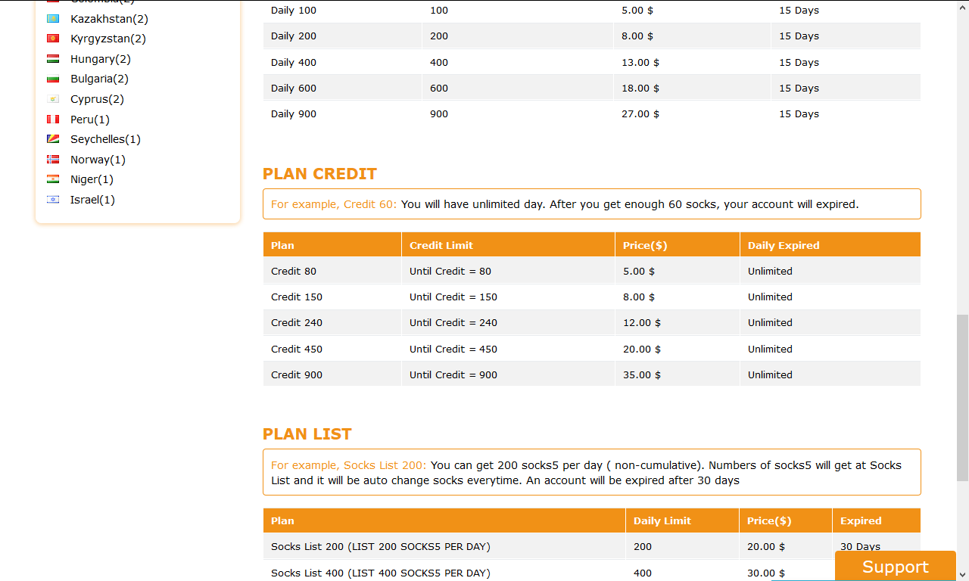Select the Seychelles(1) country link
969x581 pixels.
click(105, 139)
